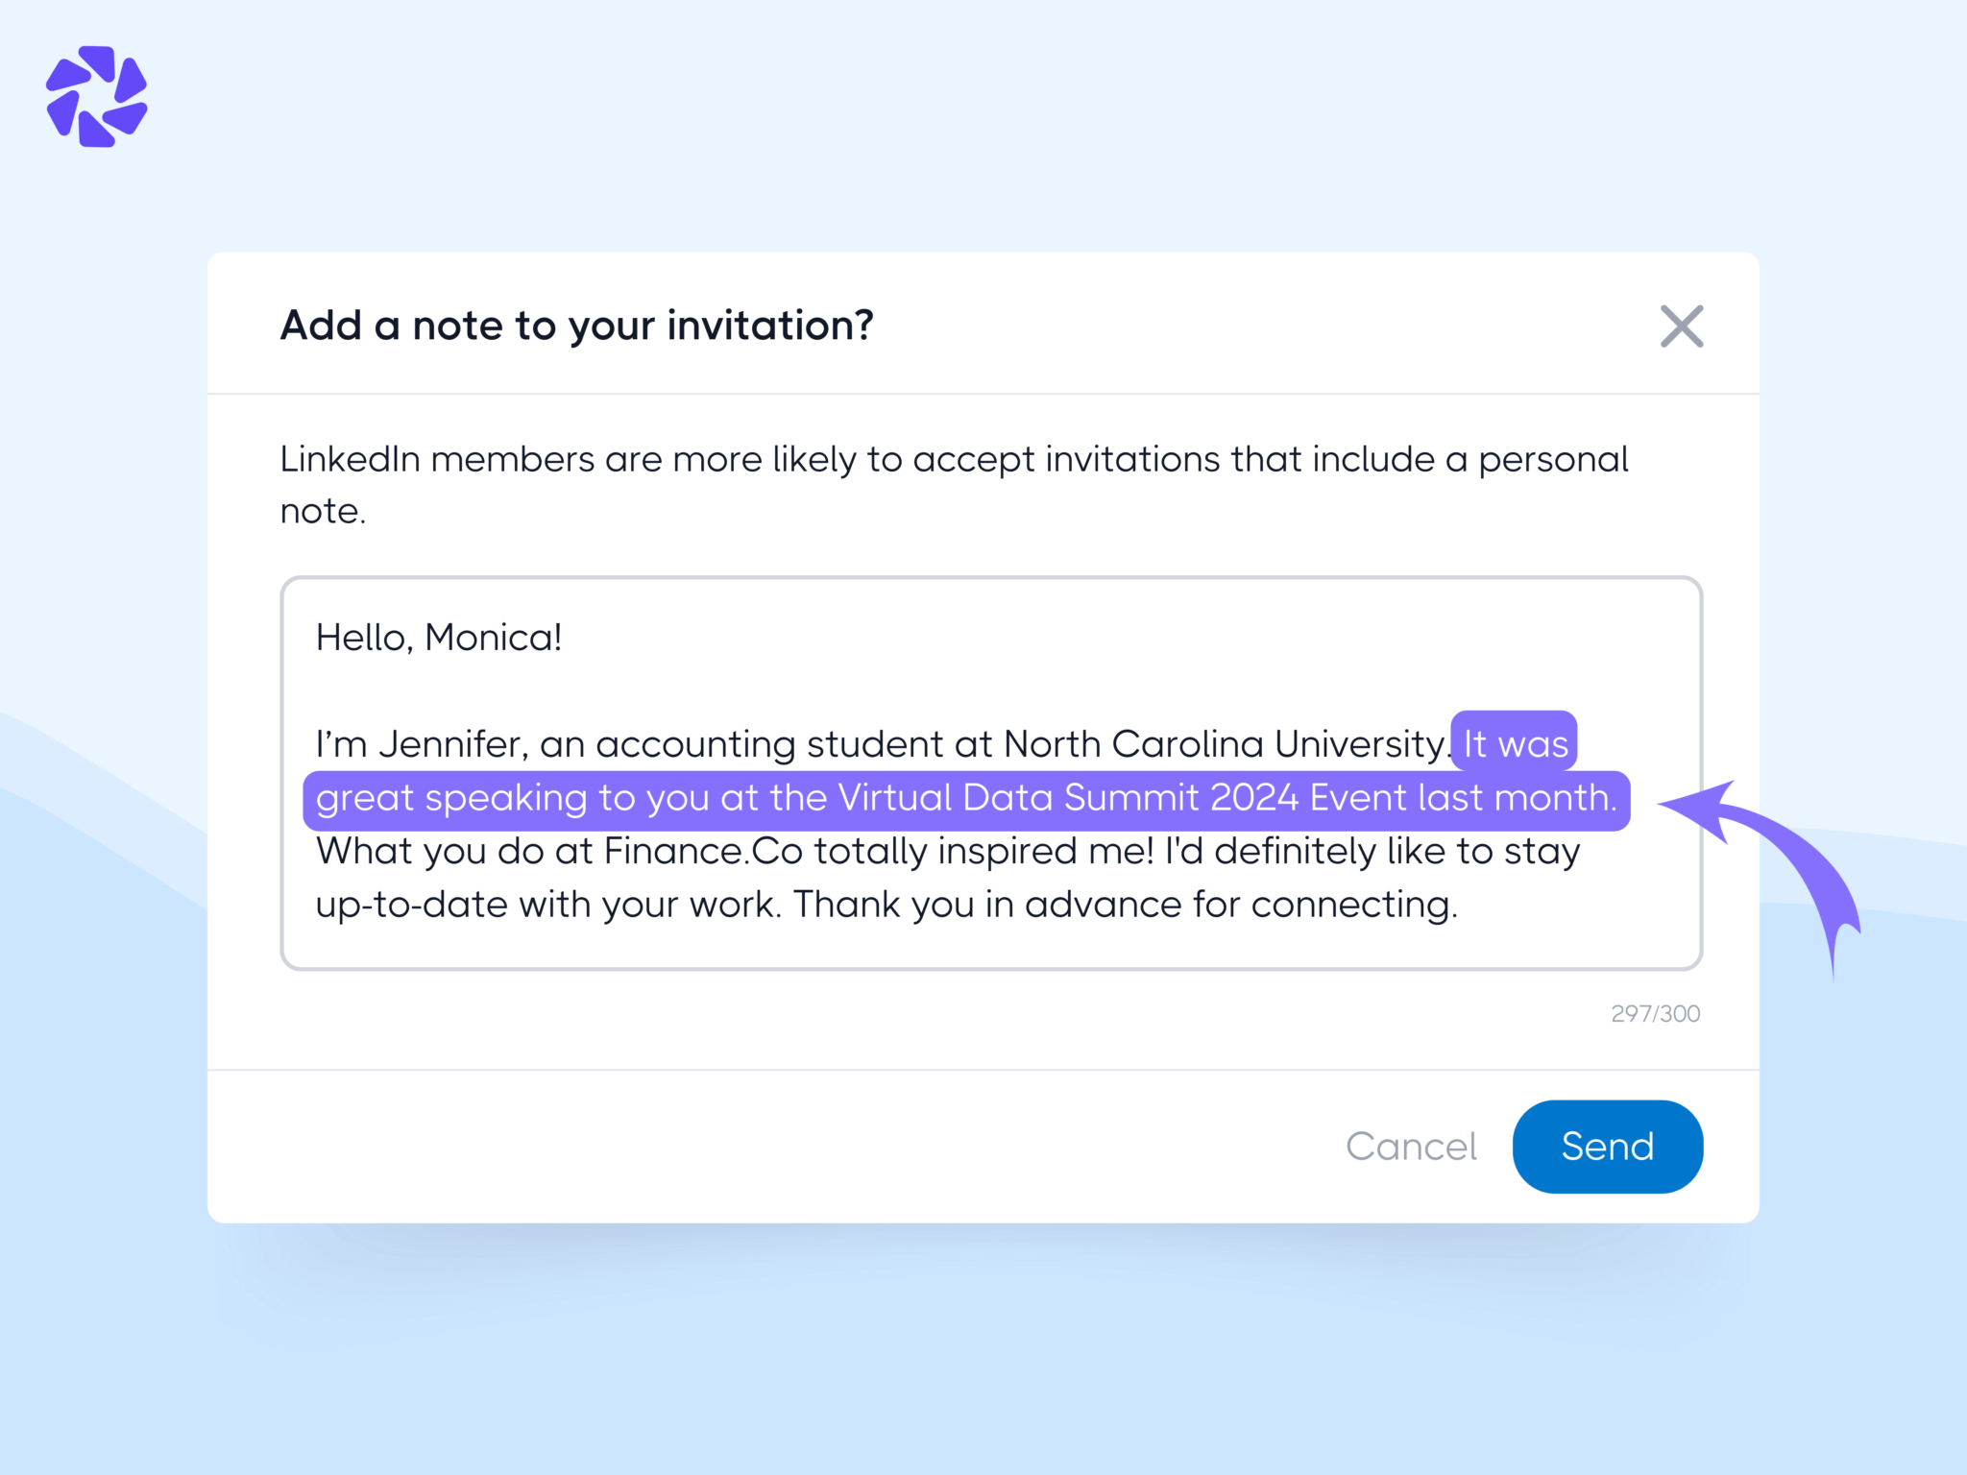Click the dialog title "Add a note to your invitation?"

tap(576, 326)
